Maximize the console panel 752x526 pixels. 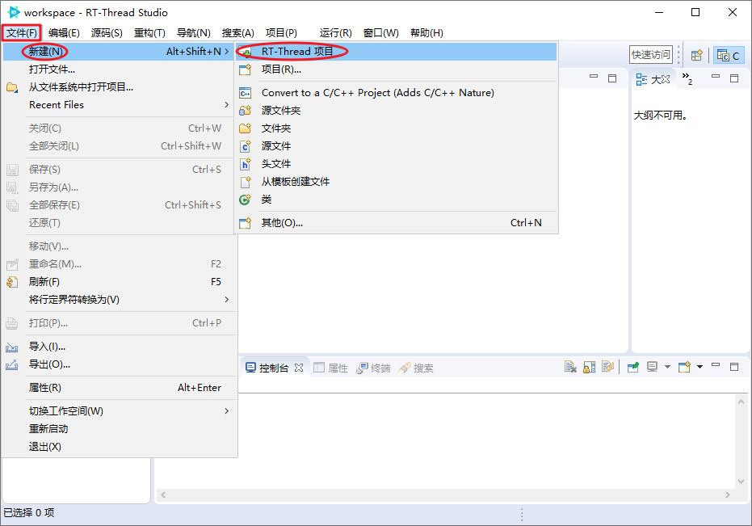[734, 367]
